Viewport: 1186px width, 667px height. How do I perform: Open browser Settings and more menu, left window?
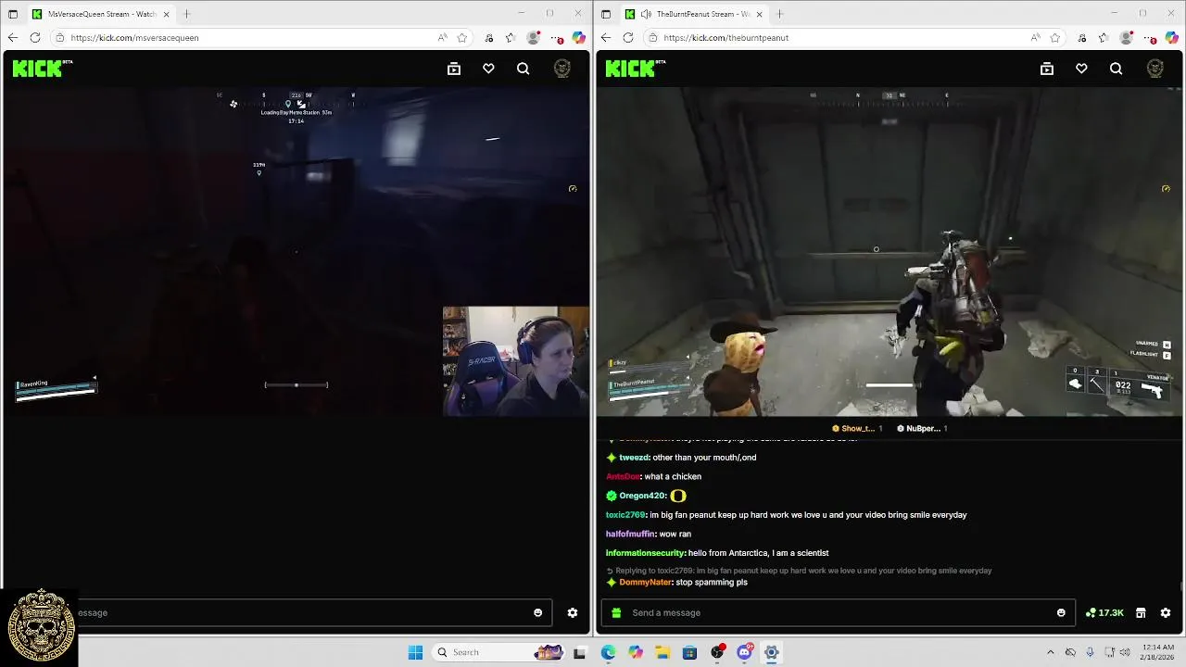(557, 38)
